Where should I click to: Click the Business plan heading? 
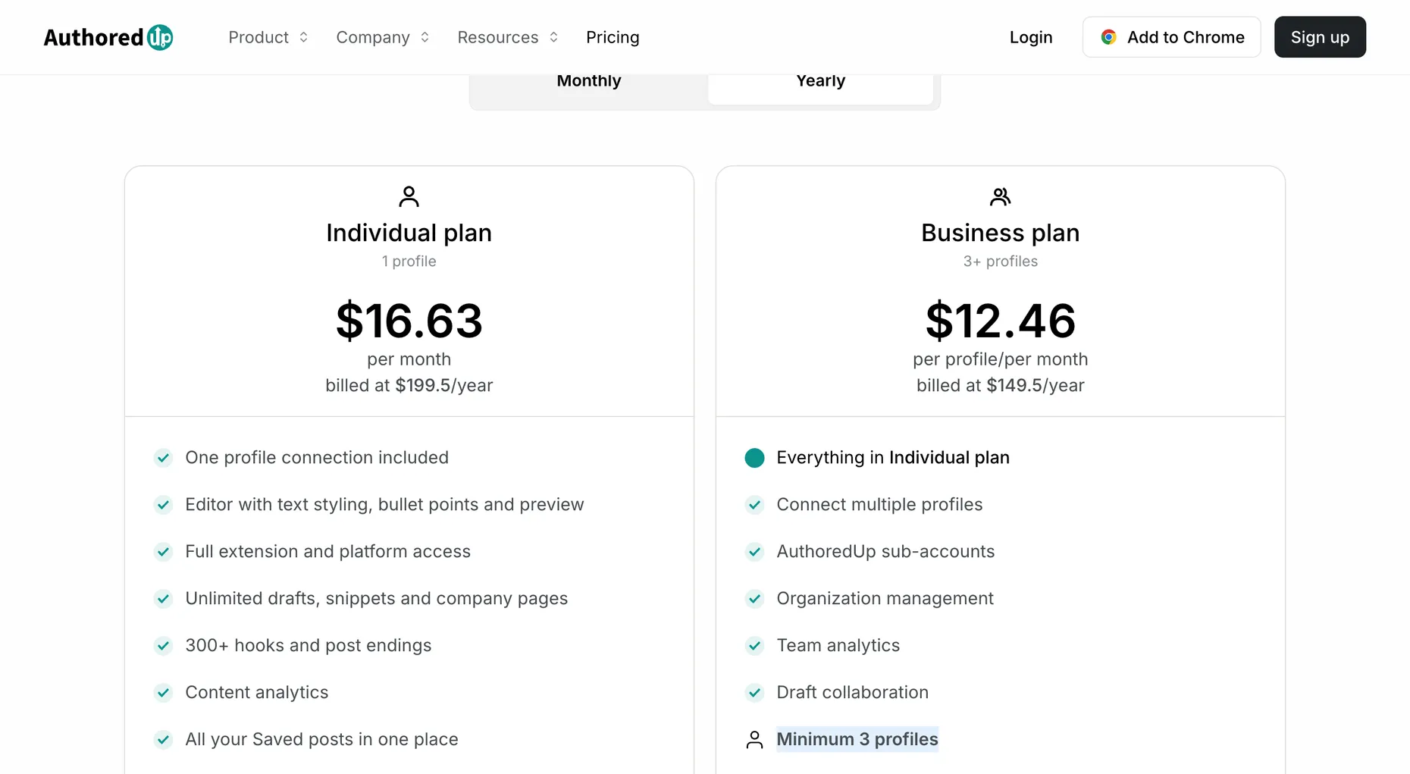tap(1000, 233)
